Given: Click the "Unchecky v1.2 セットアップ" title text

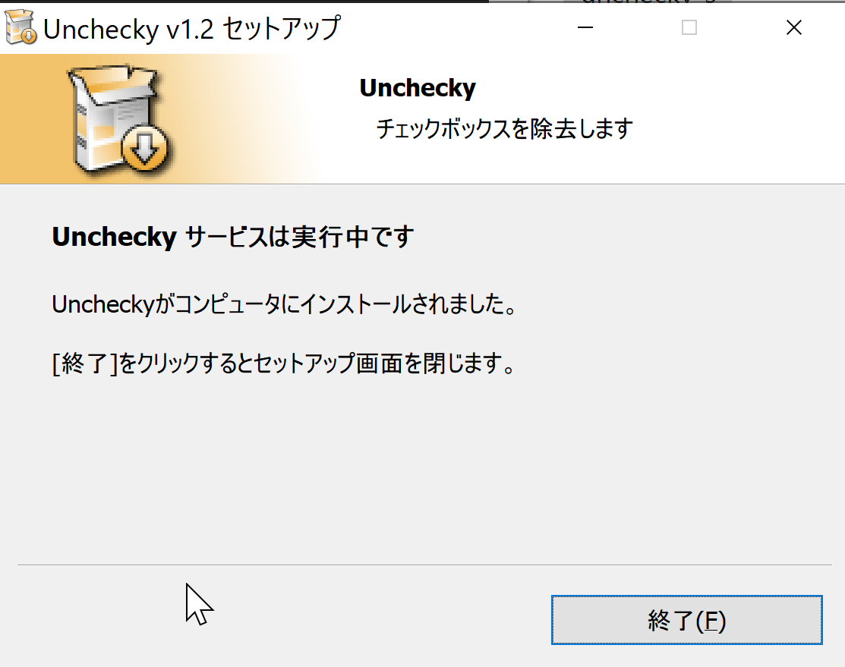Looking at the screenshot, I should [x=192, y=29].
